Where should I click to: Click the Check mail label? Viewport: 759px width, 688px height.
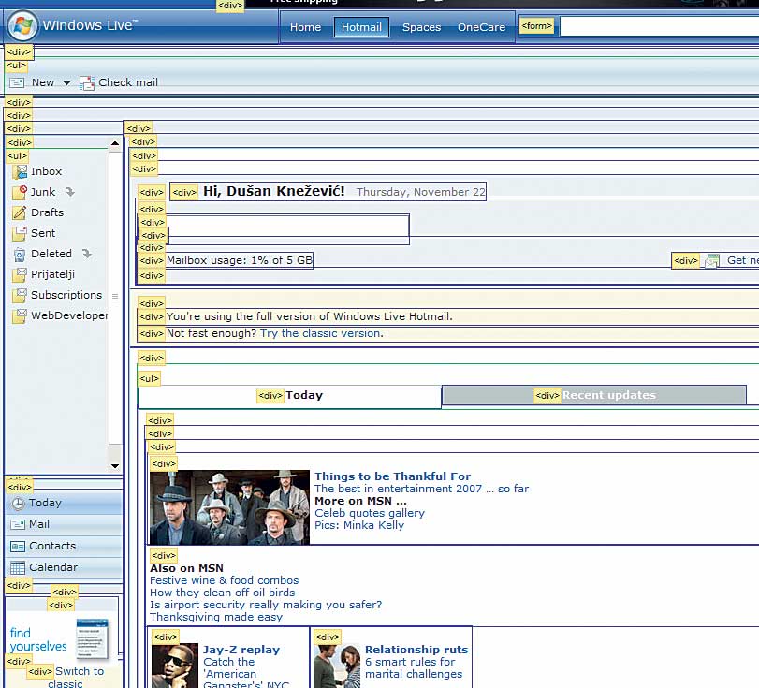coord(128,82)
